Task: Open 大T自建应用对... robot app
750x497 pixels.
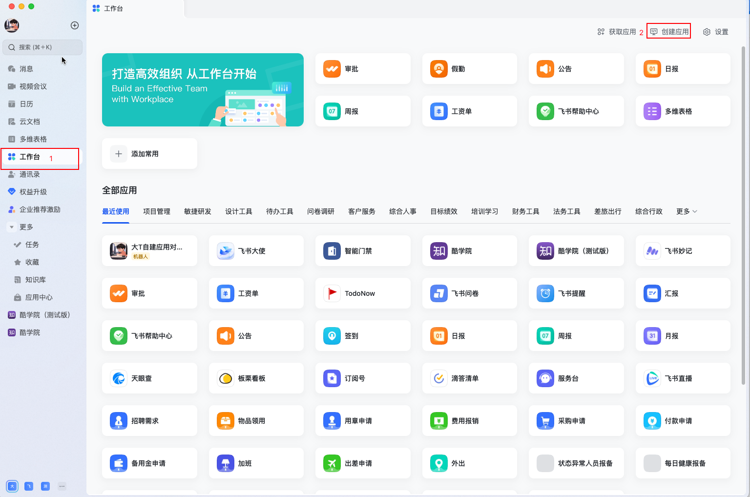Action: pos(149,251)
